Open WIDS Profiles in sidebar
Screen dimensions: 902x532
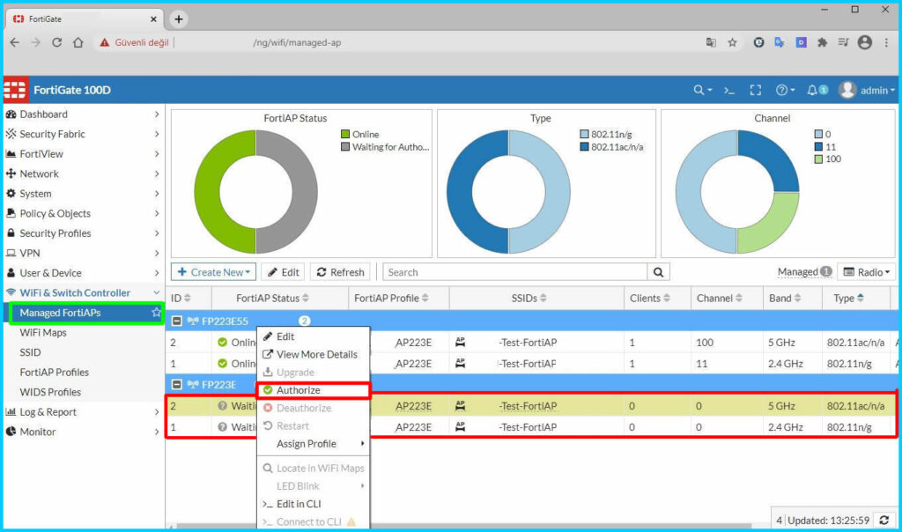click(50, 392)
